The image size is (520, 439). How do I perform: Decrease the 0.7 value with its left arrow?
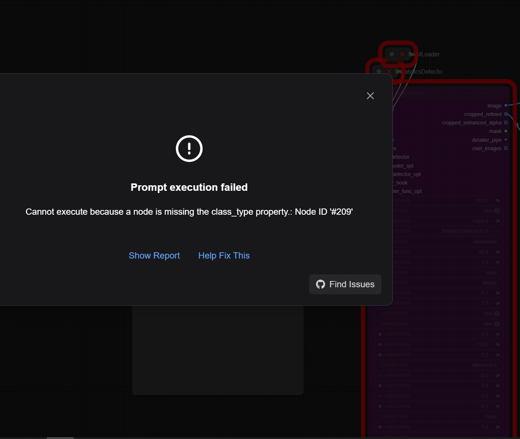379,407
